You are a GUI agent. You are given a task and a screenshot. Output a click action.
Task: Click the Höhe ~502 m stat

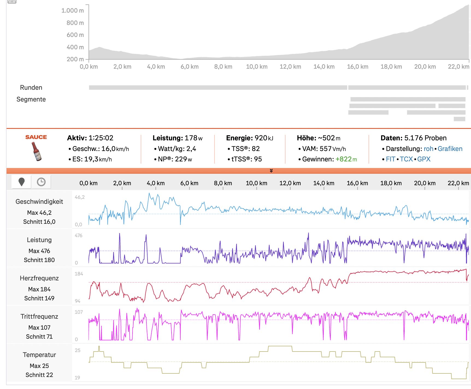(x=319, y=138)
